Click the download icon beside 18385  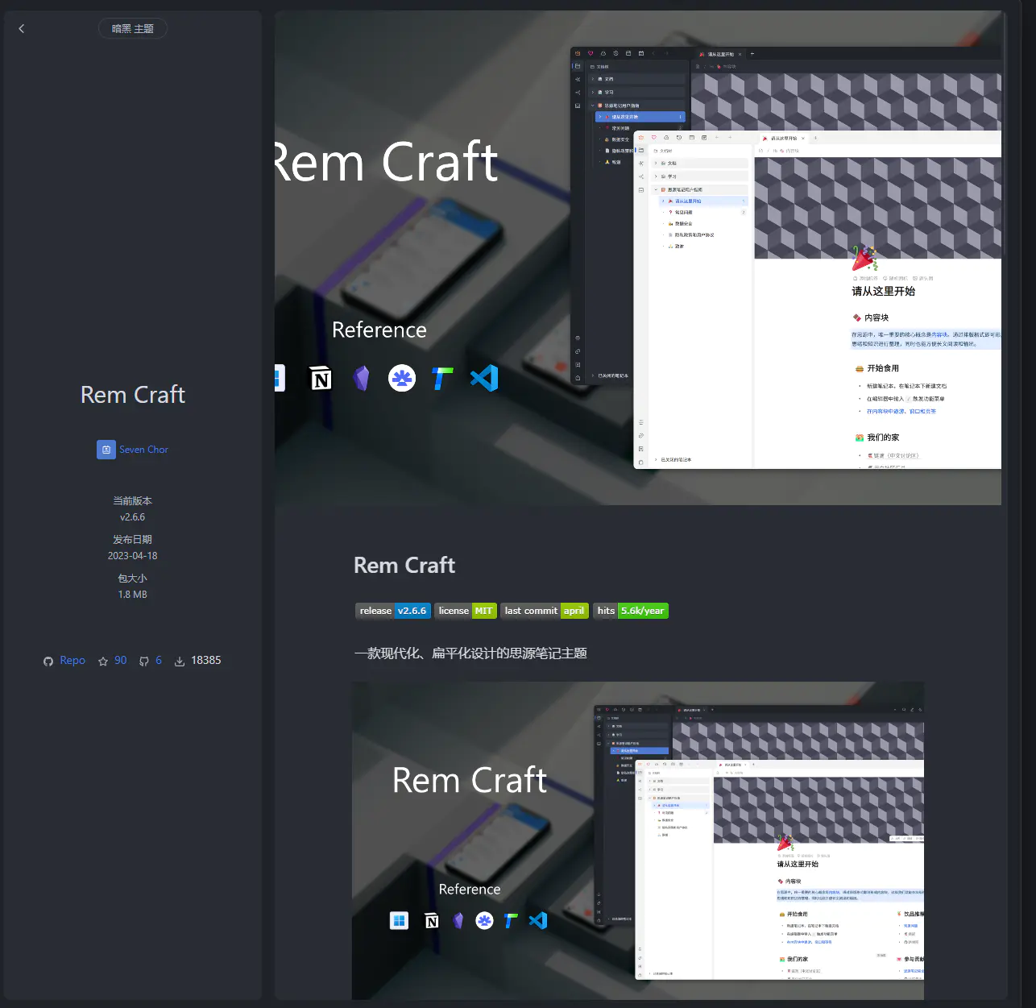click(180, 662)
